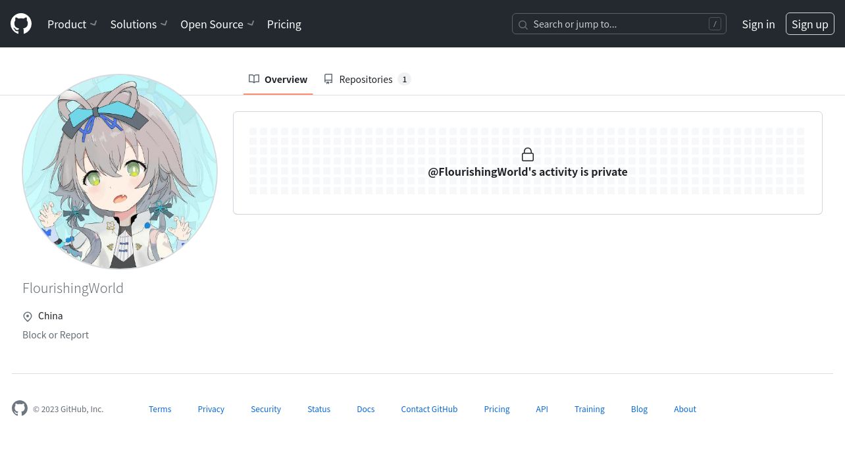Select the book icon beside Overview
845x449 pixels.
(254, 79)
